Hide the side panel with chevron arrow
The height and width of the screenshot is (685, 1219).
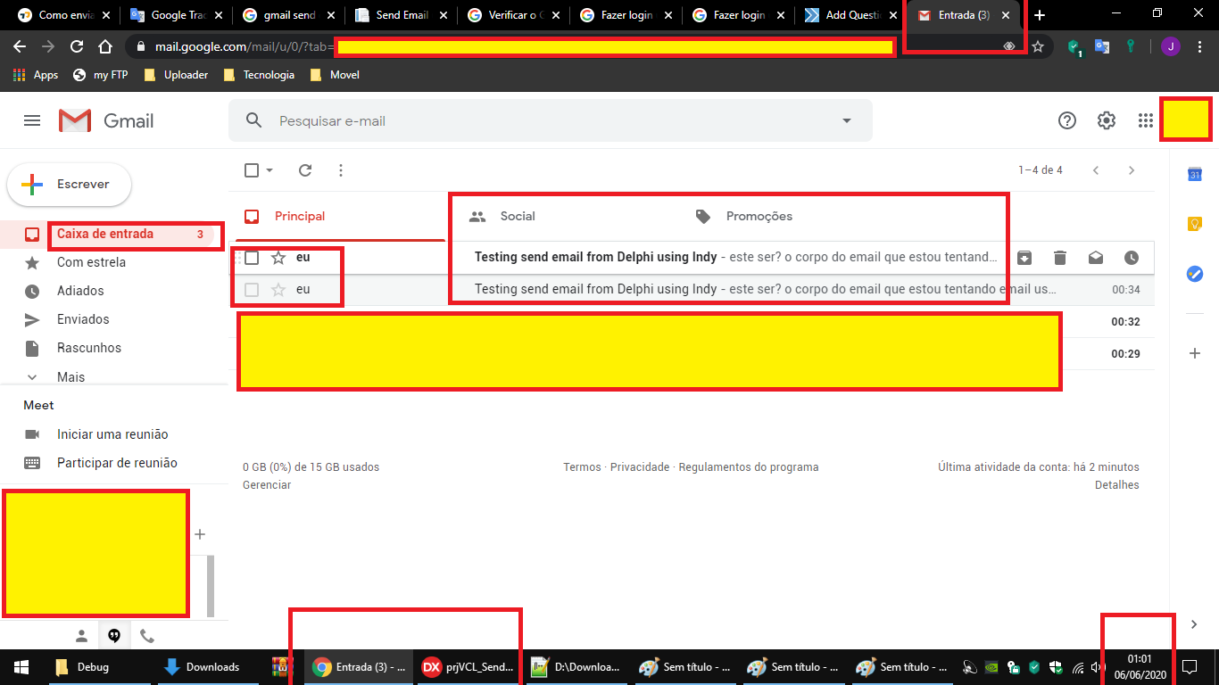(1195, 624)
